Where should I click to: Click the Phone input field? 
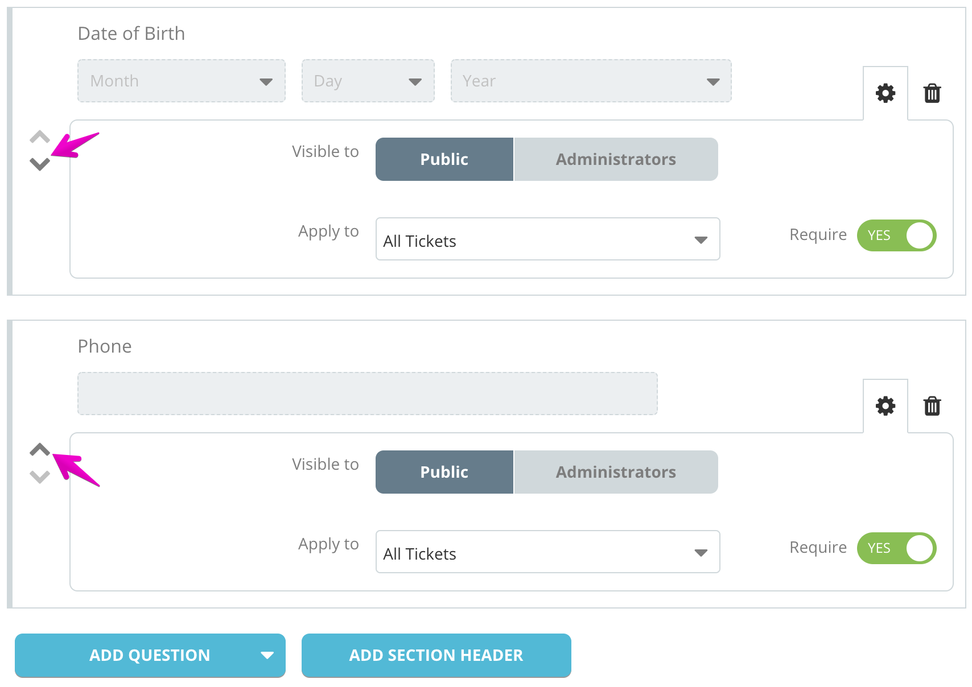[367, 394]
